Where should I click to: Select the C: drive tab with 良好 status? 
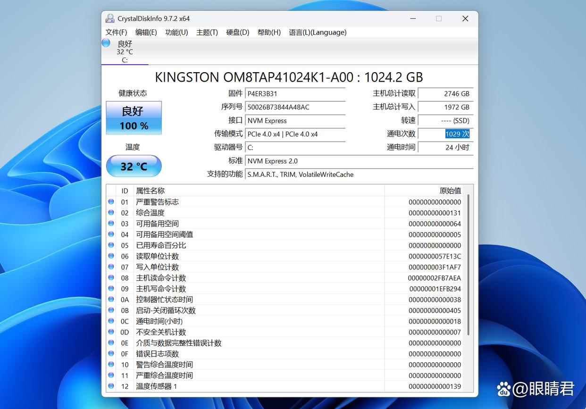pos(125,51)
